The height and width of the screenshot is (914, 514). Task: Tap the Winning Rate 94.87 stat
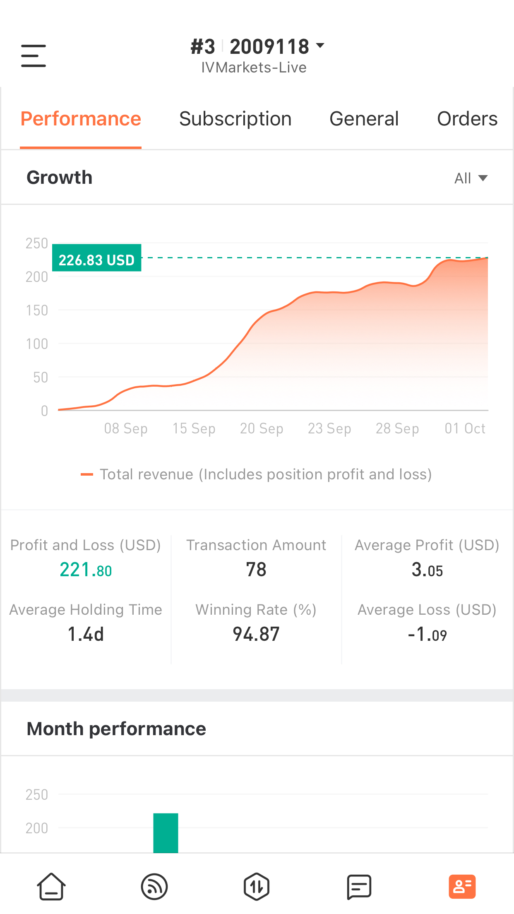pyautogui.click(x=256, y=634)
